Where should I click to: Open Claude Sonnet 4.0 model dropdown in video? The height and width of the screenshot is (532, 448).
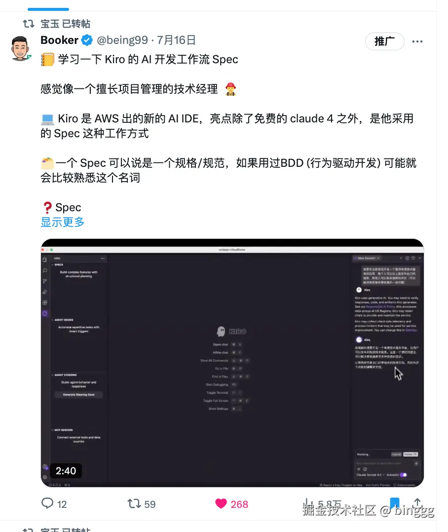[x=371, y=475]
